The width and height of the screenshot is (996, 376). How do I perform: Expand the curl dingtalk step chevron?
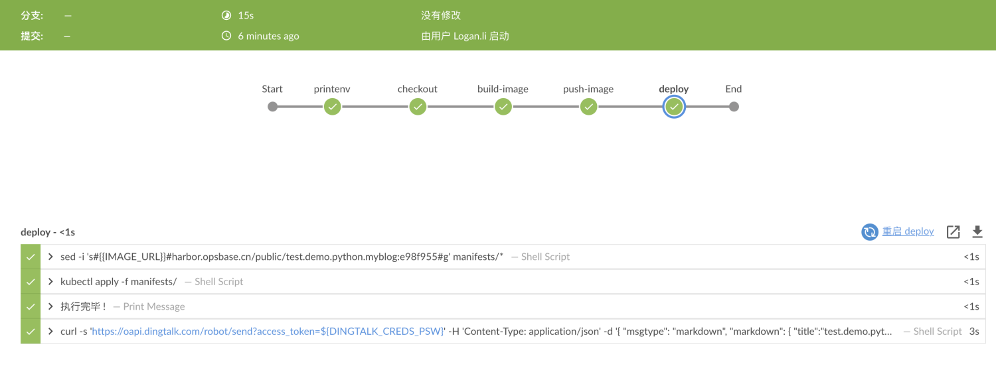click(50, 331)
